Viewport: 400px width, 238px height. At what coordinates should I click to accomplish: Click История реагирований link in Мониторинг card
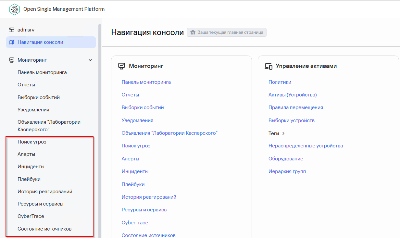click(x=149, y=197)
